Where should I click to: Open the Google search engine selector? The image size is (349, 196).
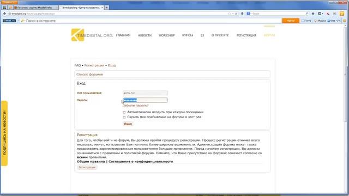(x=249, y=14)
